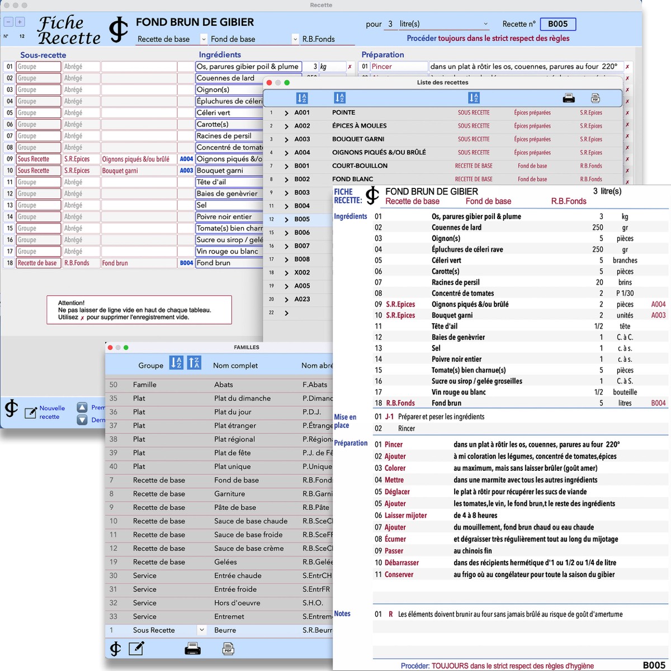Viewport: 671px width, 671px height.
Task: Open recipe X002 via its arrow
Action: (286, 273)
